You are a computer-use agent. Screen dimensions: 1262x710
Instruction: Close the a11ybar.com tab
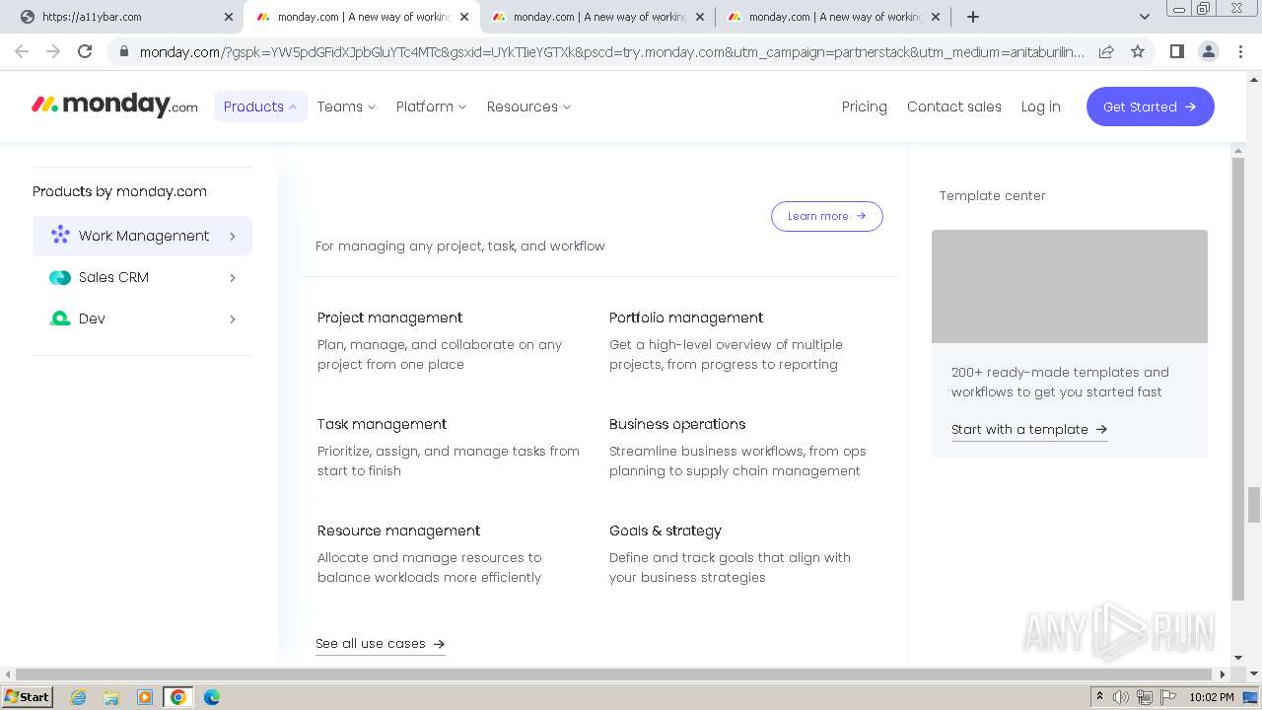pyautogui.click(x=229, y=17)
